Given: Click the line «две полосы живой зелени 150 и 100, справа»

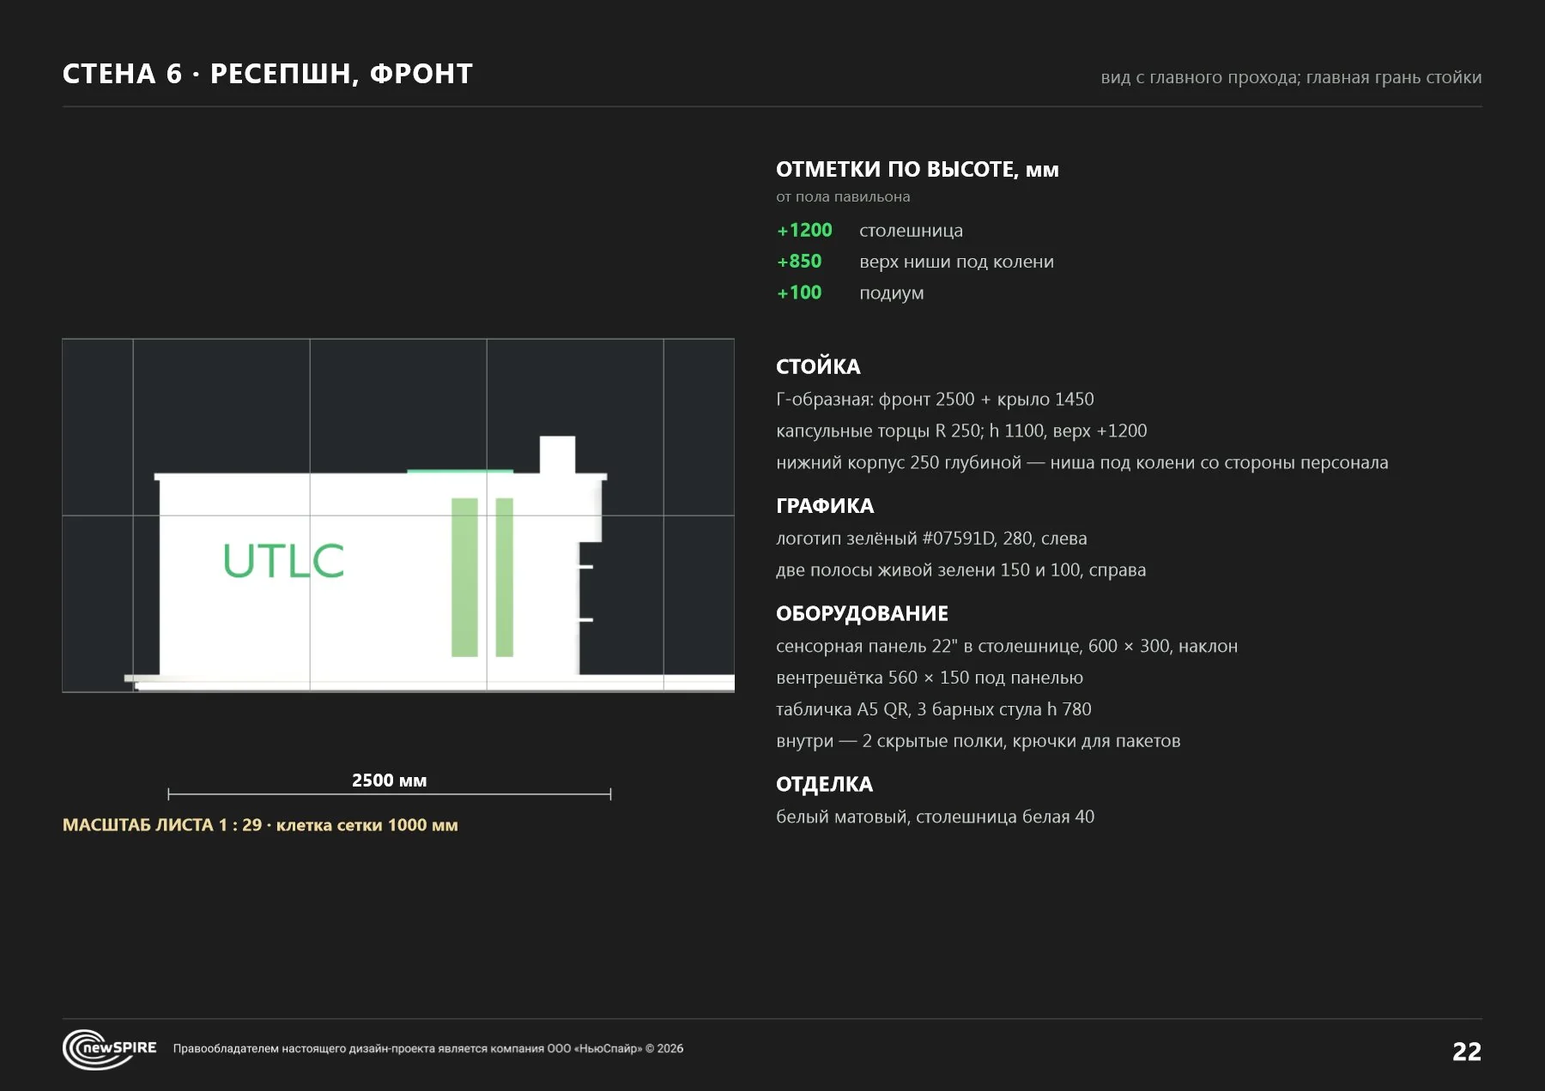Looking at the screenshot, I should tap(960, 570).
